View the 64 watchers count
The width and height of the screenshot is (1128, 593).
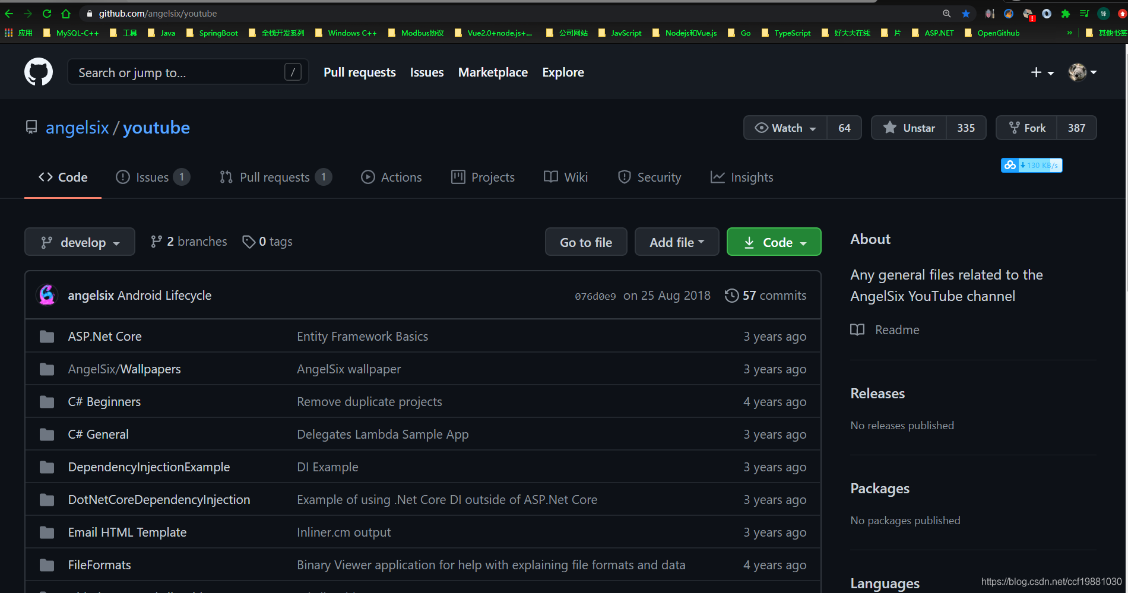pos(844,128)
